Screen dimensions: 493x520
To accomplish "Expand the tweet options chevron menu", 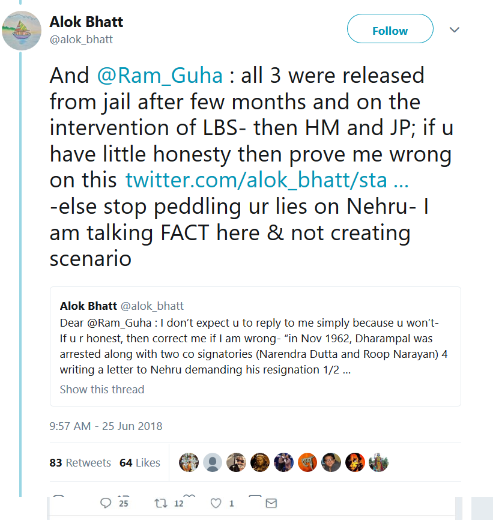I will pyautogui.click(x=455, y=30).
